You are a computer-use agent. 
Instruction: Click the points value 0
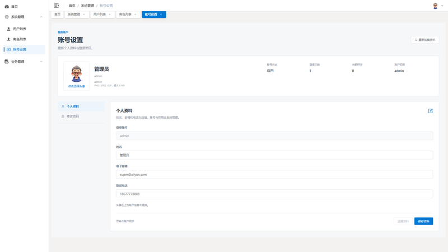[x=353, y=71]
